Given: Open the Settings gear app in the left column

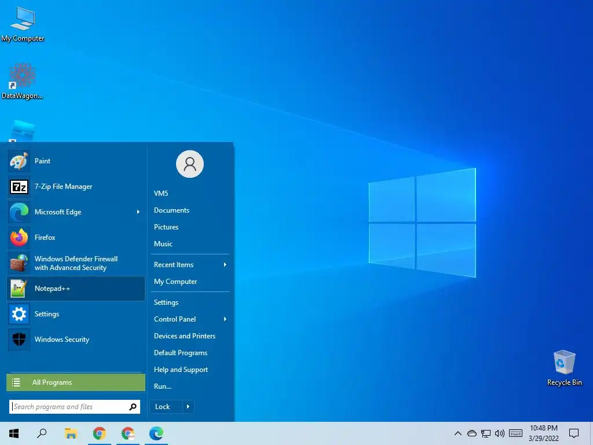Looking at the screenshot, I should click(x=76, y=314).
